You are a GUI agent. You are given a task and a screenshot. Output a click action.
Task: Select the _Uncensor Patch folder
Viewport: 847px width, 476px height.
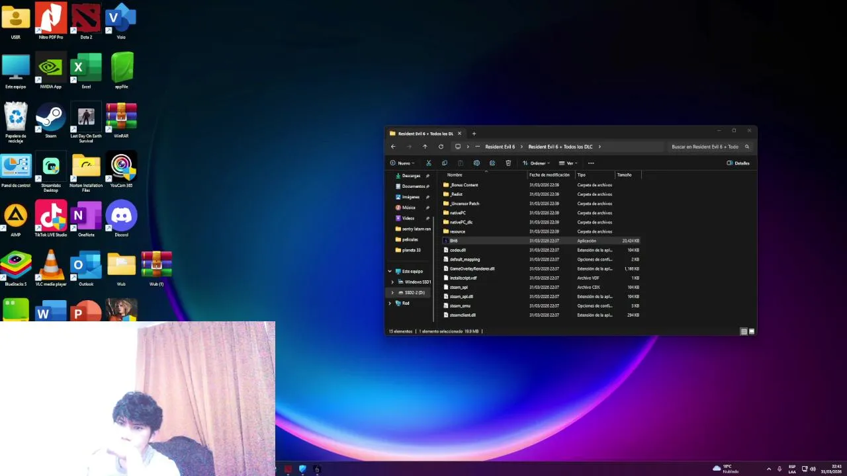click(x=465, y=204)
